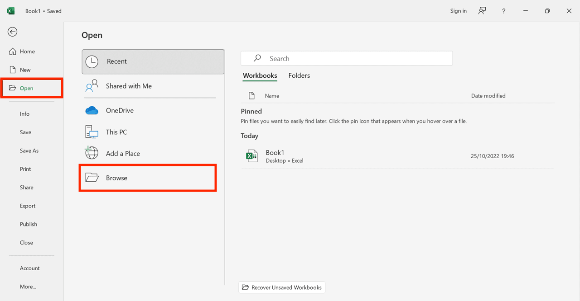This screenshot has width=580, height=301.
Task: Click the Help question mark icon
Action: click(503, 11)
